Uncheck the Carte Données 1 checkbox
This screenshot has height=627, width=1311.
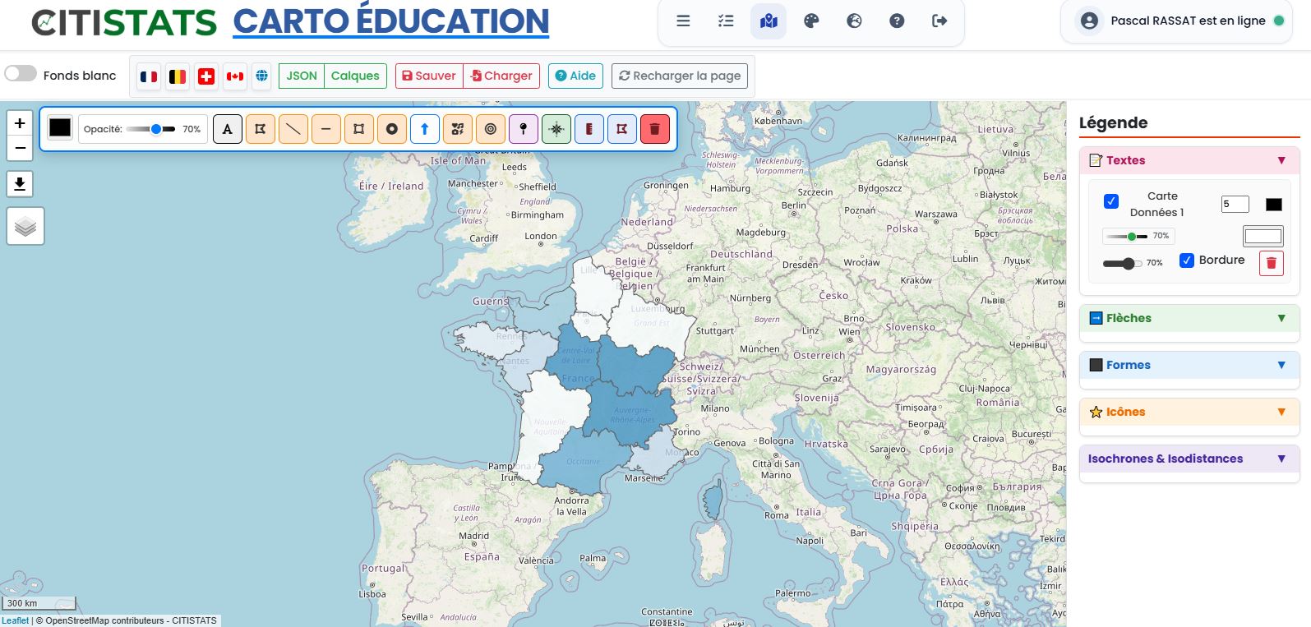click(x=1111, y=201)
